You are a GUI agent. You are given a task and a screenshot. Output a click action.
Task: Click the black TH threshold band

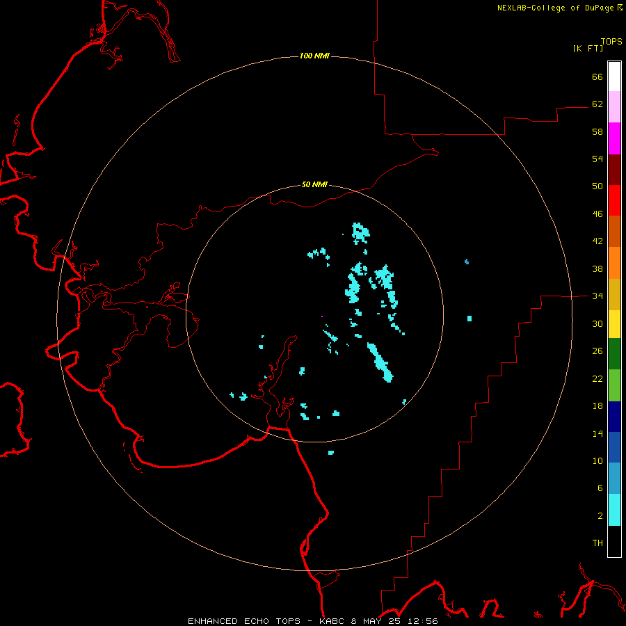click(614, 541)
